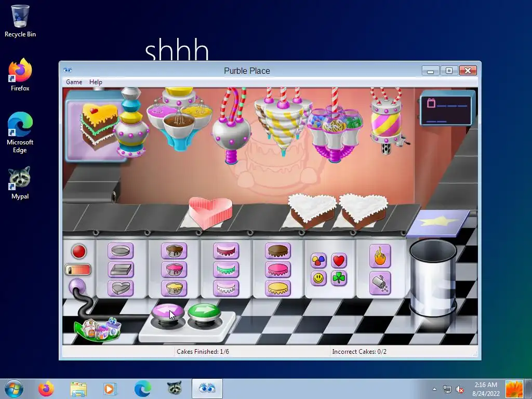Screen dimensions: 532x399
Task: Push the purple conveyor left button
Action: pyautogui.click(x=168, y=312)
